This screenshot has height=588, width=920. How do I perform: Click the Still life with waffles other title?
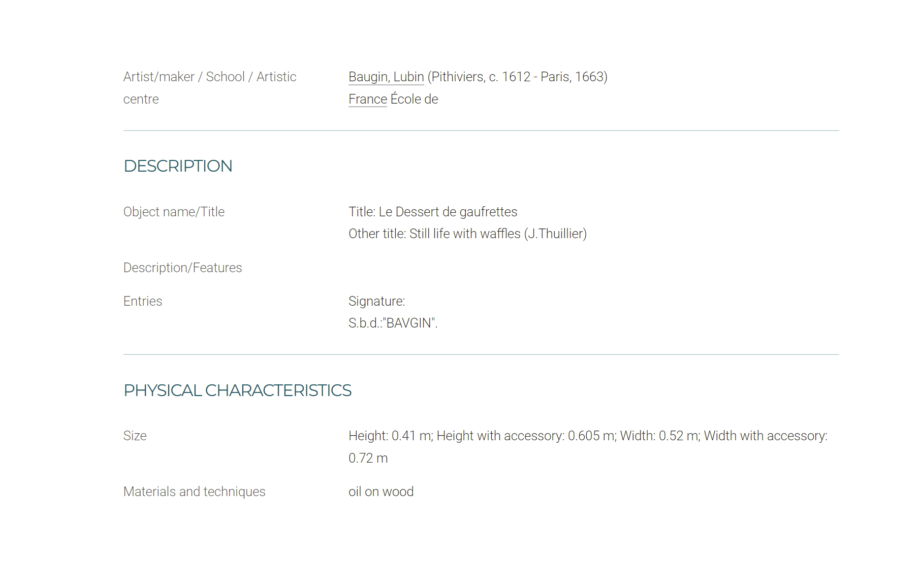pos(498,234)
